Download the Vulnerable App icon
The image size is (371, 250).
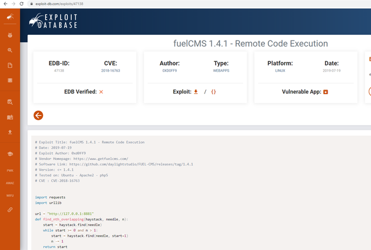pos(326,92)
